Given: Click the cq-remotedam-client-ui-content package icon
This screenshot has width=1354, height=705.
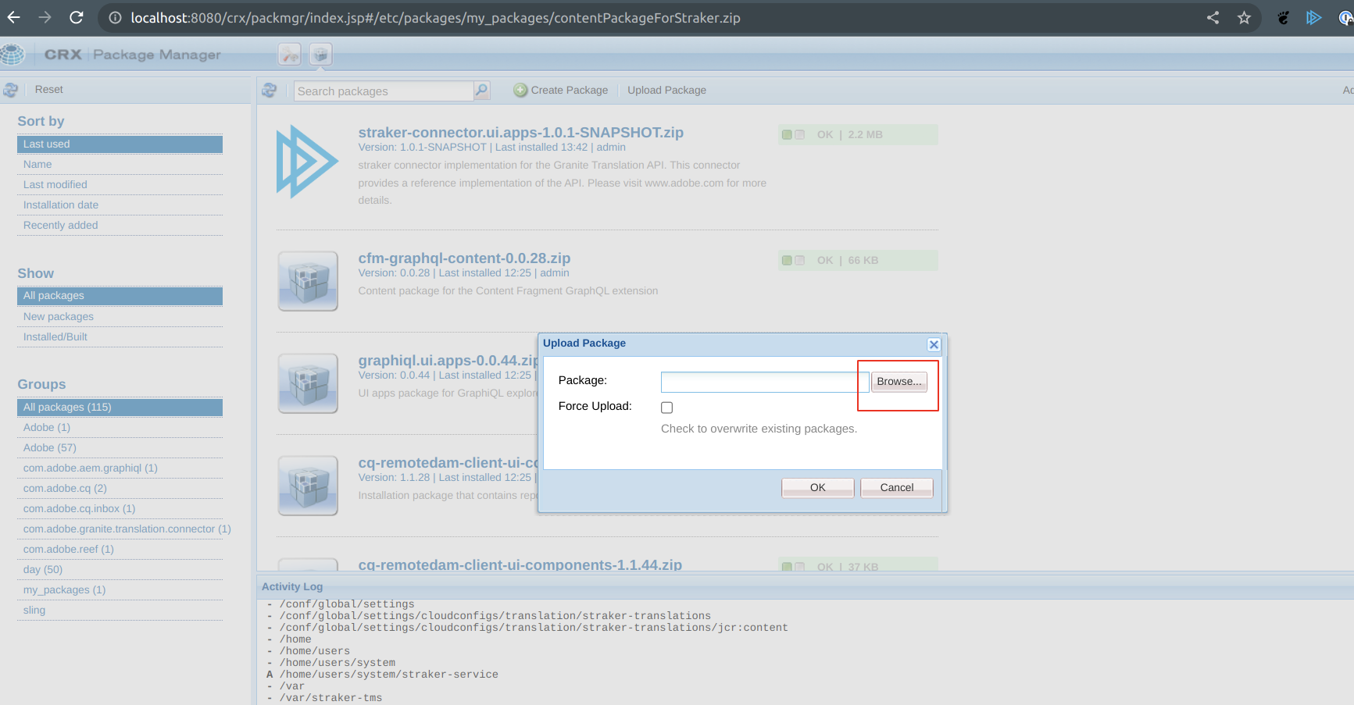Looking at the screenshot, I should 309,486.
